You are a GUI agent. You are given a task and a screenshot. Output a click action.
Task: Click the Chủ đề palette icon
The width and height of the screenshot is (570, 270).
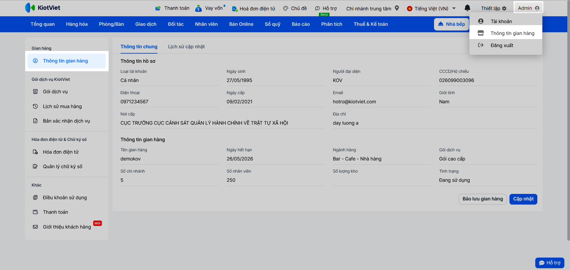(x=286, y=8)
